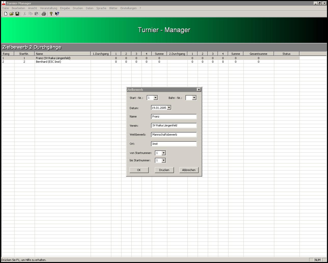Open the Blätter menu
328x263 pixels.
[x=113, y=8]
